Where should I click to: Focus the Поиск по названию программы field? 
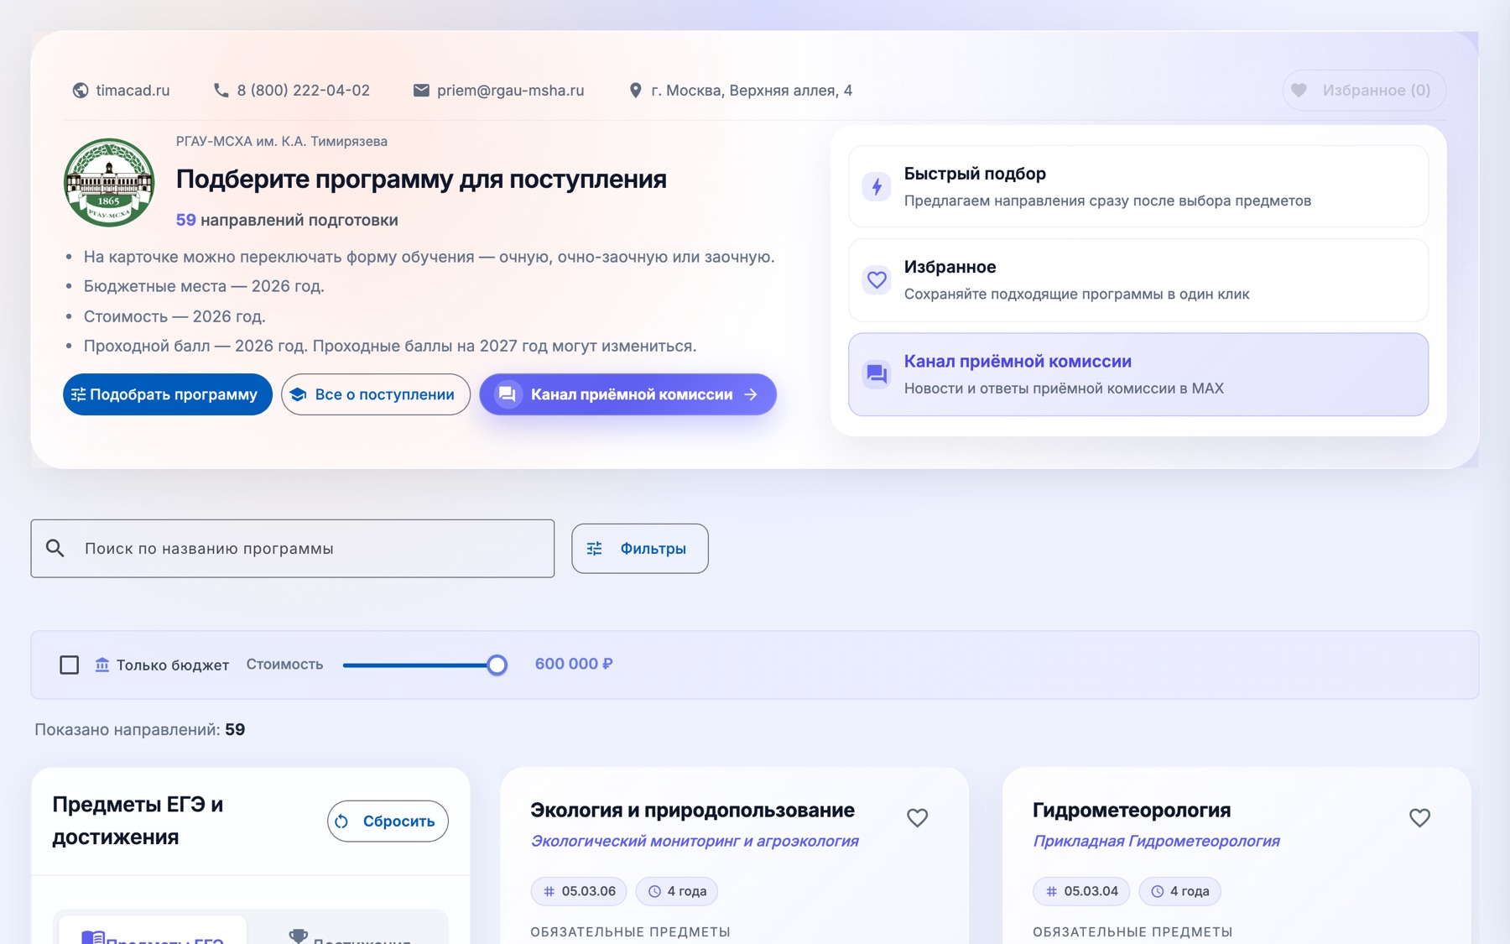pyautogui.click(x=293, y=549)
